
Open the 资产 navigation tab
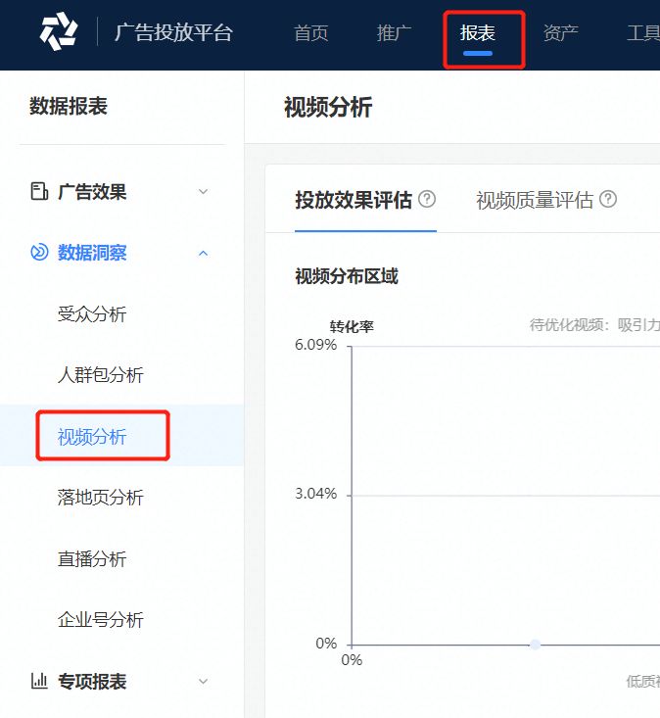pyautogui.click(x=561, y=33)
